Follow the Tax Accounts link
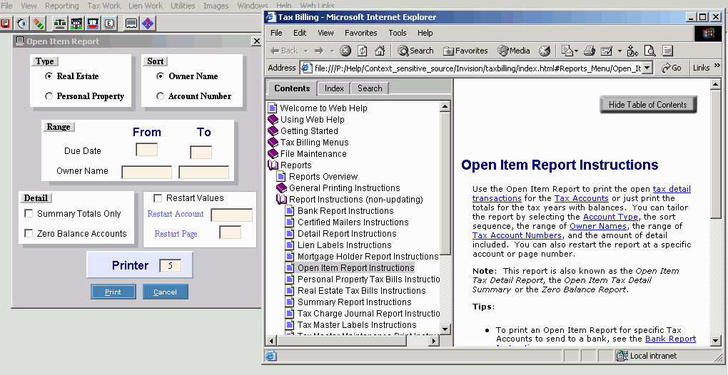The height and width of the screenshot is (375, 728). (581, 198)
